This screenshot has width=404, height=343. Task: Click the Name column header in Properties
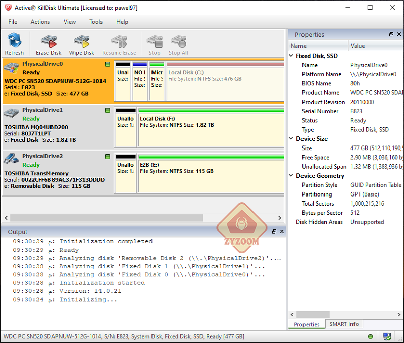click(318, 46)
